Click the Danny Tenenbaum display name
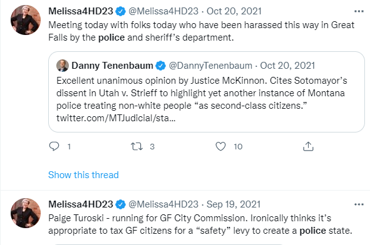 tap(112, 66)
